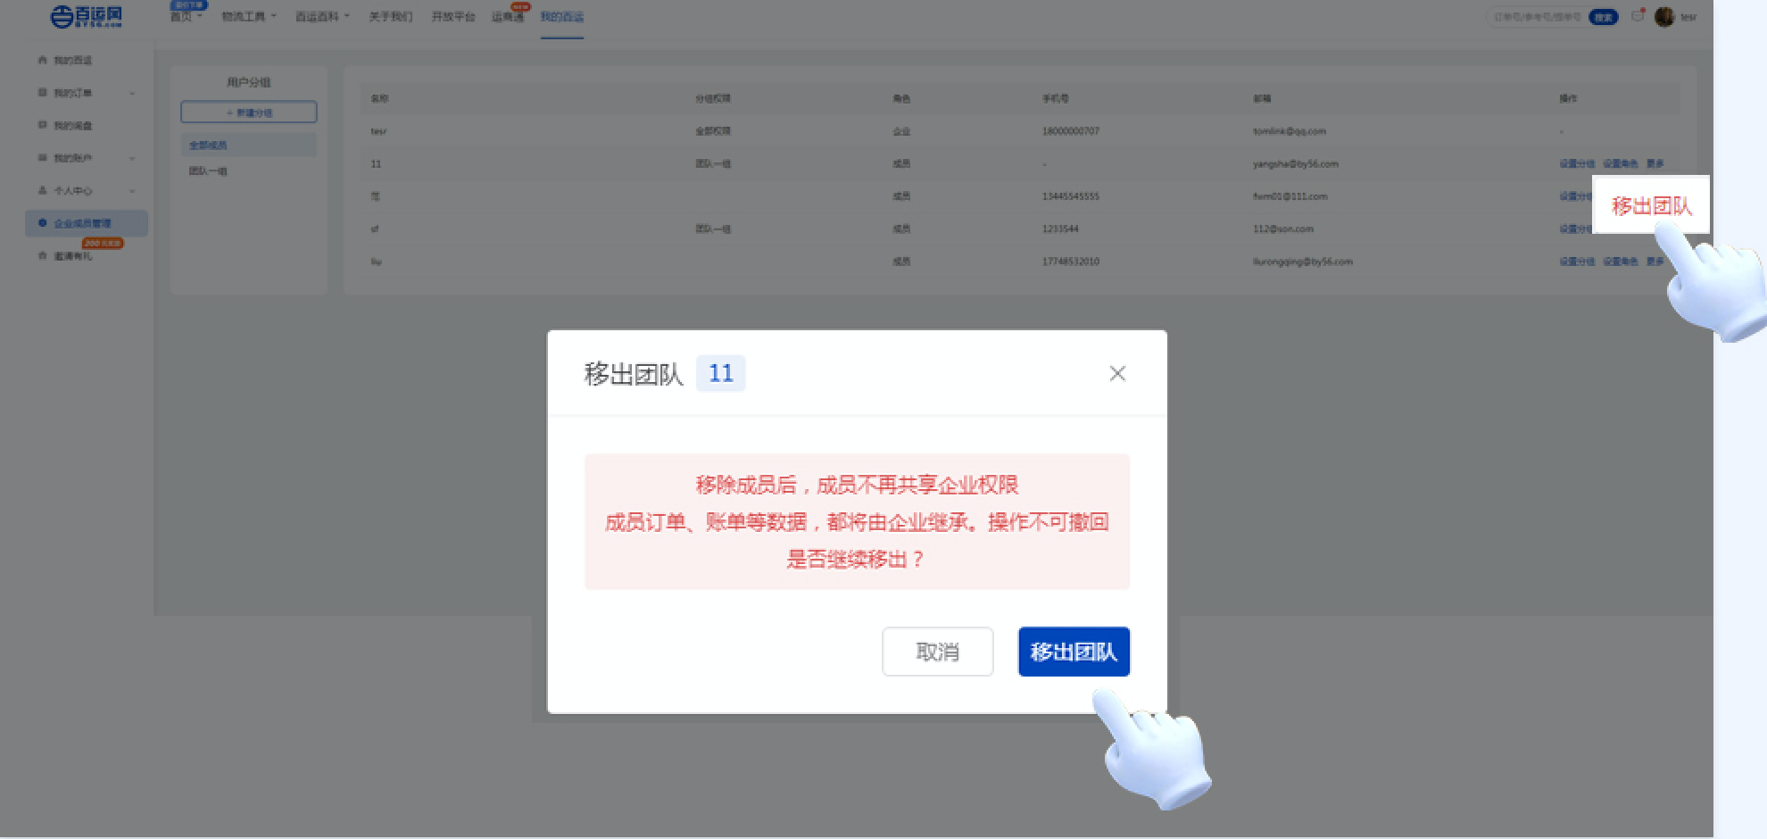The width and height of the screenshot is (1767, 839).
Task: Click the home icon beside 我的百运
Action: pos(42,60)
